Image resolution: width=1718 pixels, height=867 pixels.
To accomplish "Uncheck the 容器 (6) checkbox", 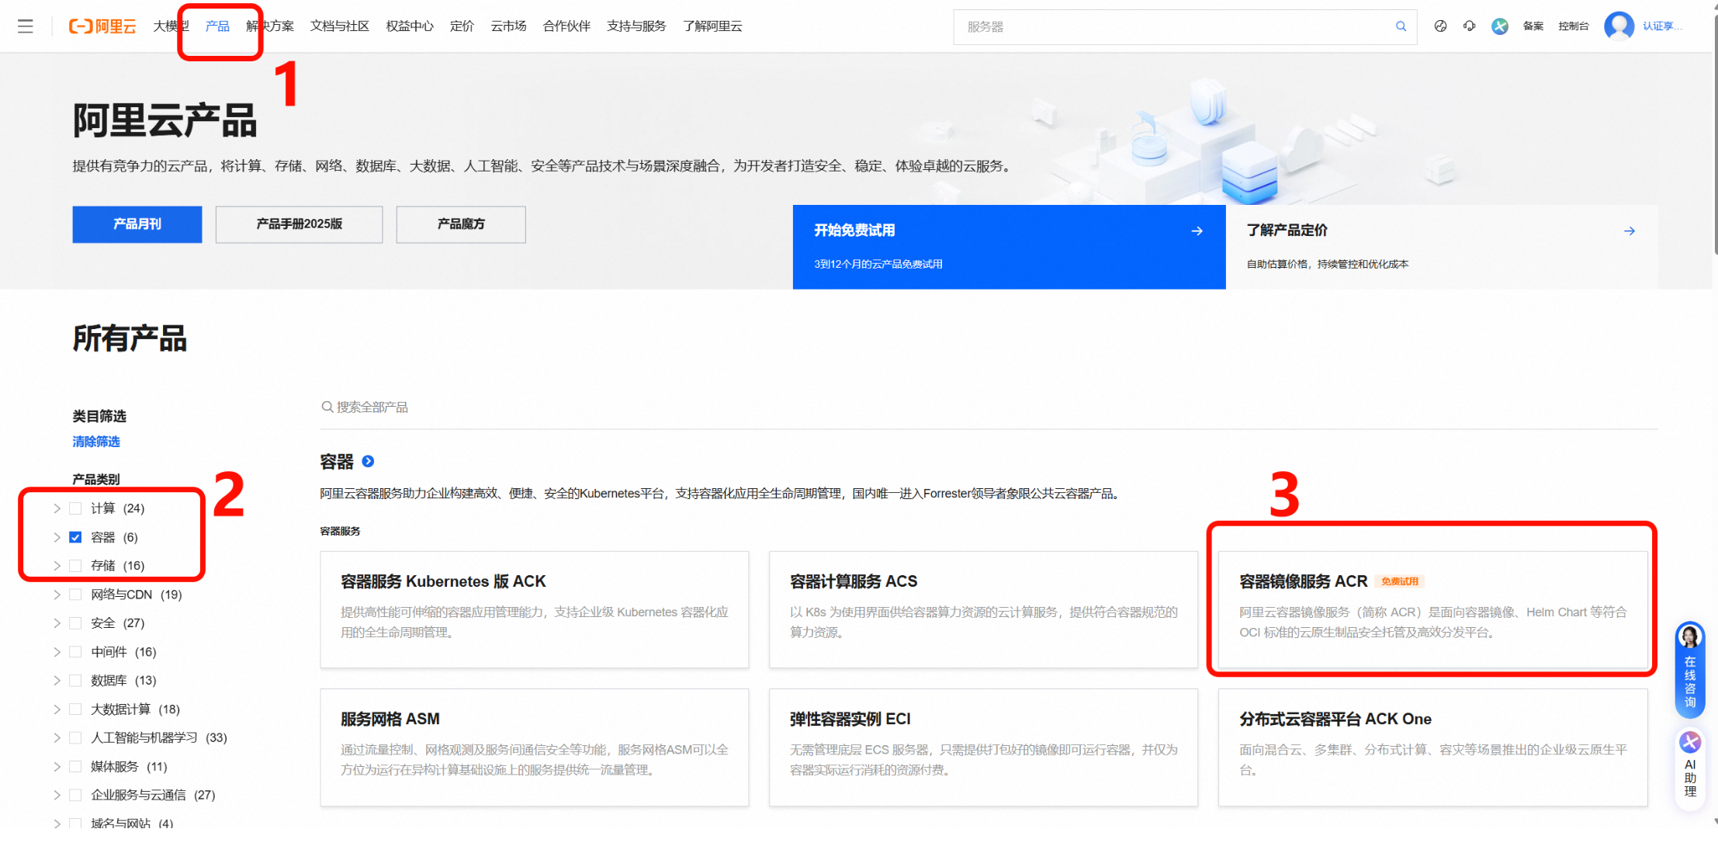I will (x=75, y=537).
